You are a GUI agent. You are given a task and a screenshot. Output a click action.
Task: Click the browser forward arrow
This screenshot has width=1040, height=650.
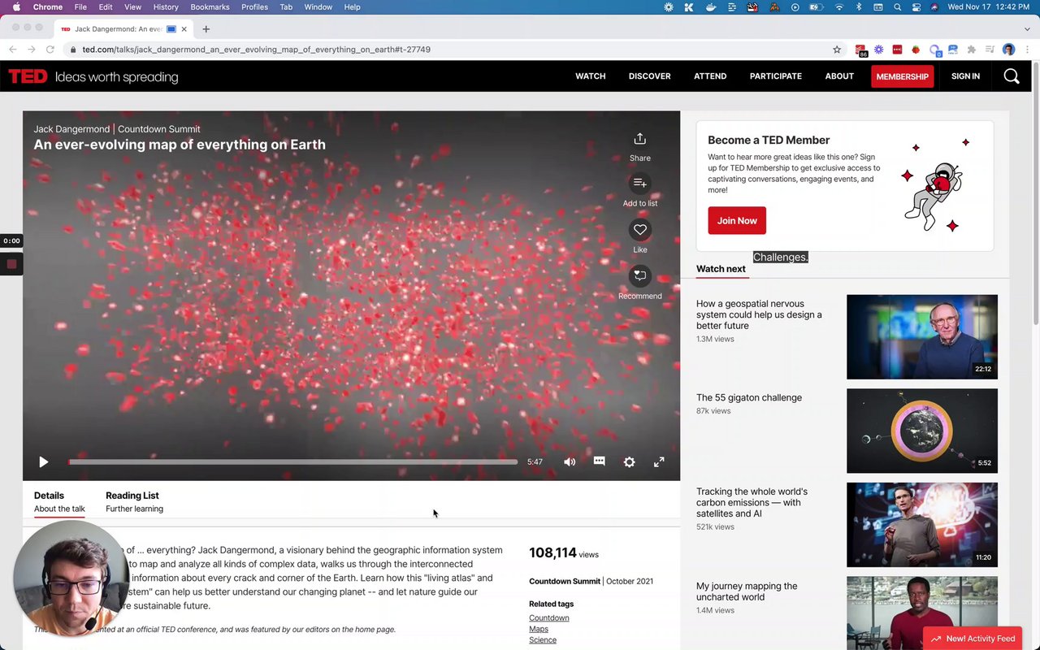click(x=32, y=50)
